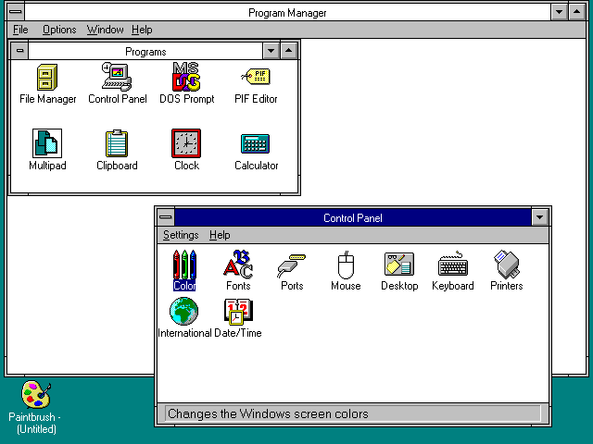Click the Programs group title bar
The height and width of the screenshot is (444, 593).
click(x=145, y=51)
